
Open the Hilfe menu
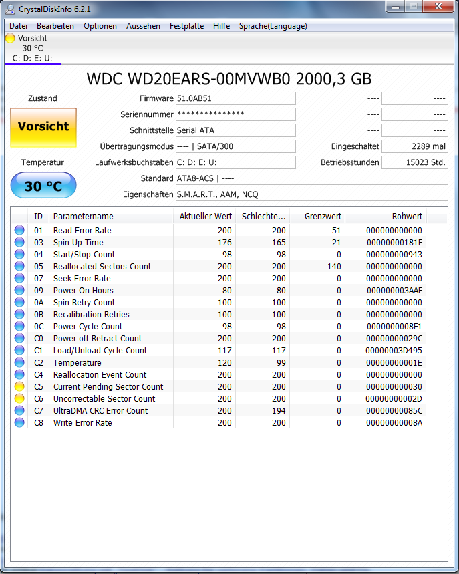pyautogui.click(x=221, y=26)
